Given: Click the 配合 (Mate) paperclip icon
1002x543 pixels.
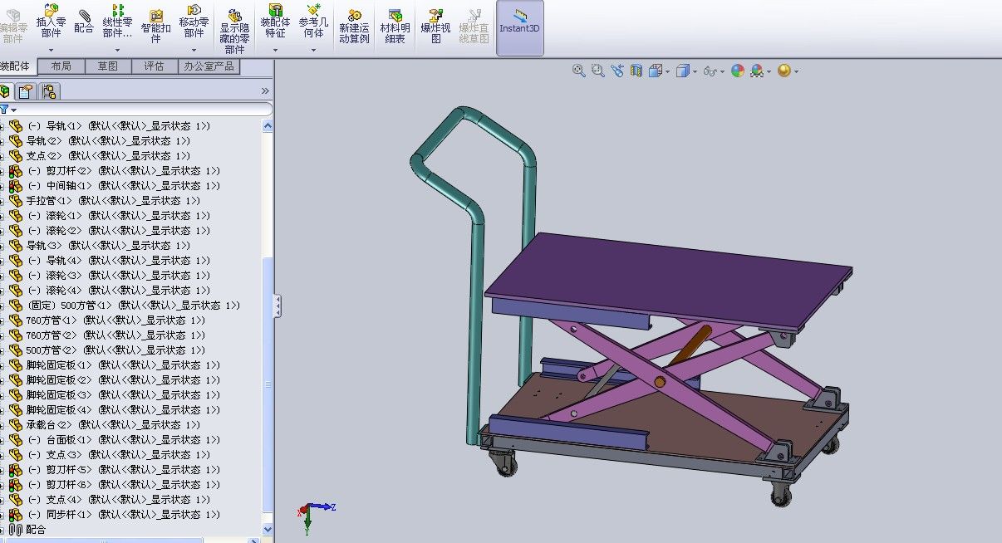Looking at the screenshot, I should tap(84, 20).
